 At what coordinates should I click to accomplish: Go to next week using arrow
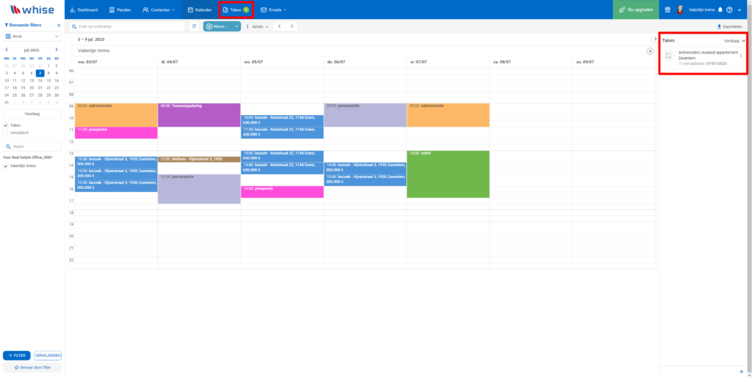click(292, 26)
